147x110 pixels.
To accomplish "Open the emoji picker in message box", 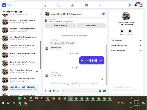I will click(x=100, y=91).
